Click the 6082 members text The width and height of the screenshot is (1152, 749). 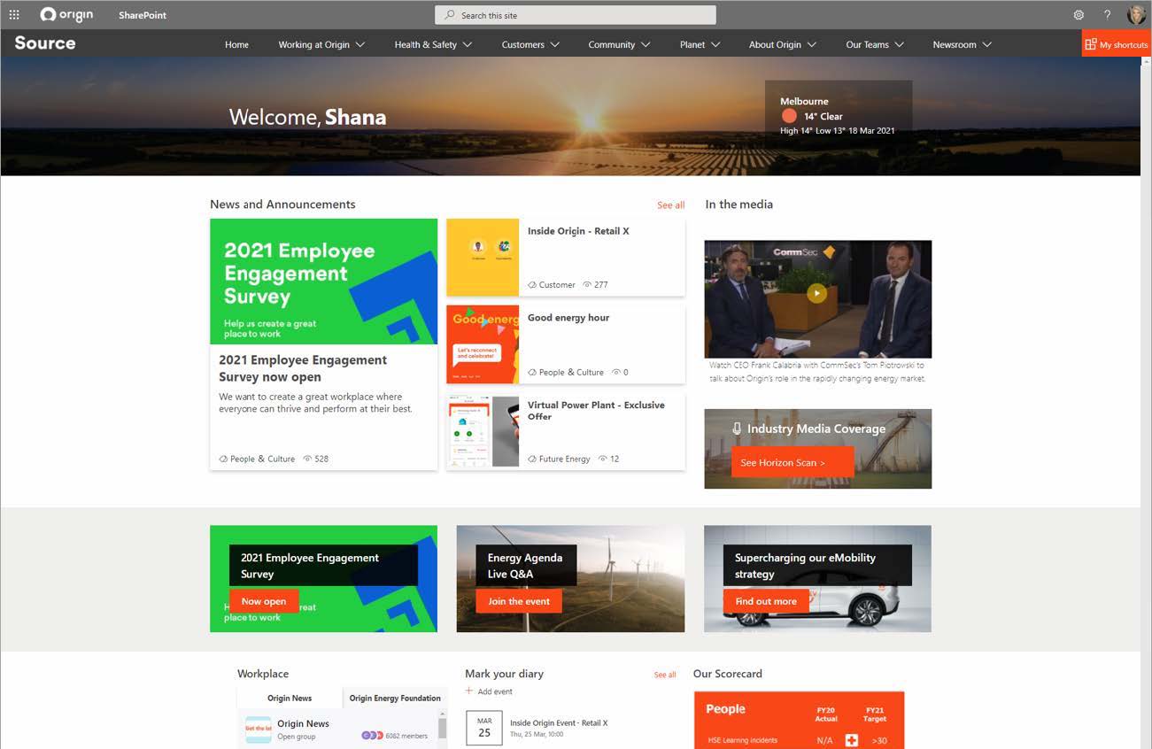pos(406,736)
